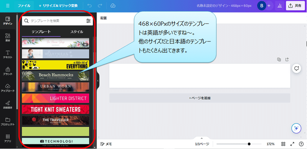Open the 素材 elements panel
The width and height of the screenshot is (307, 149).
[8, 38]
